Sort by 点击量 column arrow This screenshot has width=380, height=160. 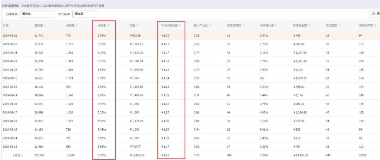pos(77,25)
